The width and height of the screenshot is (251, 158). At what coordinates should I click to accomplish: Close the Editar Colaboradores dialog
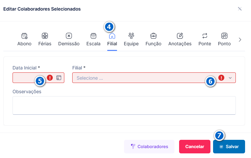[240, 9]
